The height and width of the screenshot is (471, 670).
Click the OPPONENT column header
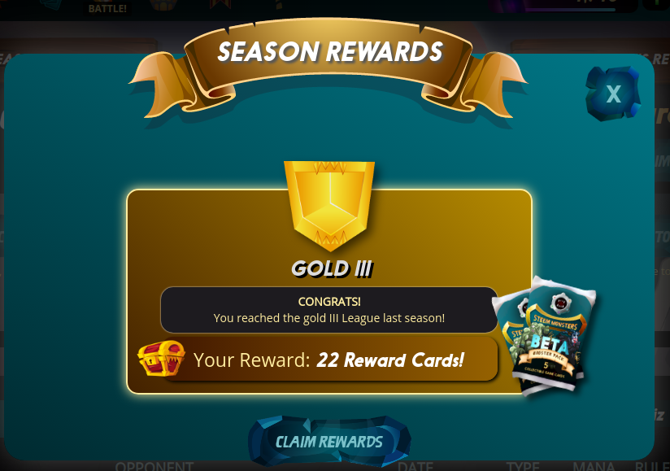[154, 466]
